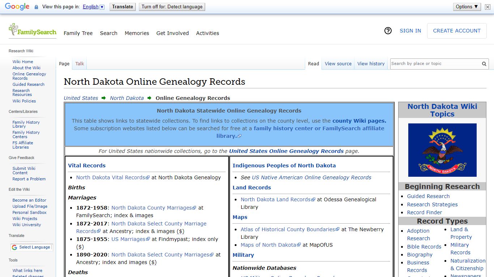The image size is (494, 277).
Task: Click the Vital Records heading link
Action: tap(87, 166)
